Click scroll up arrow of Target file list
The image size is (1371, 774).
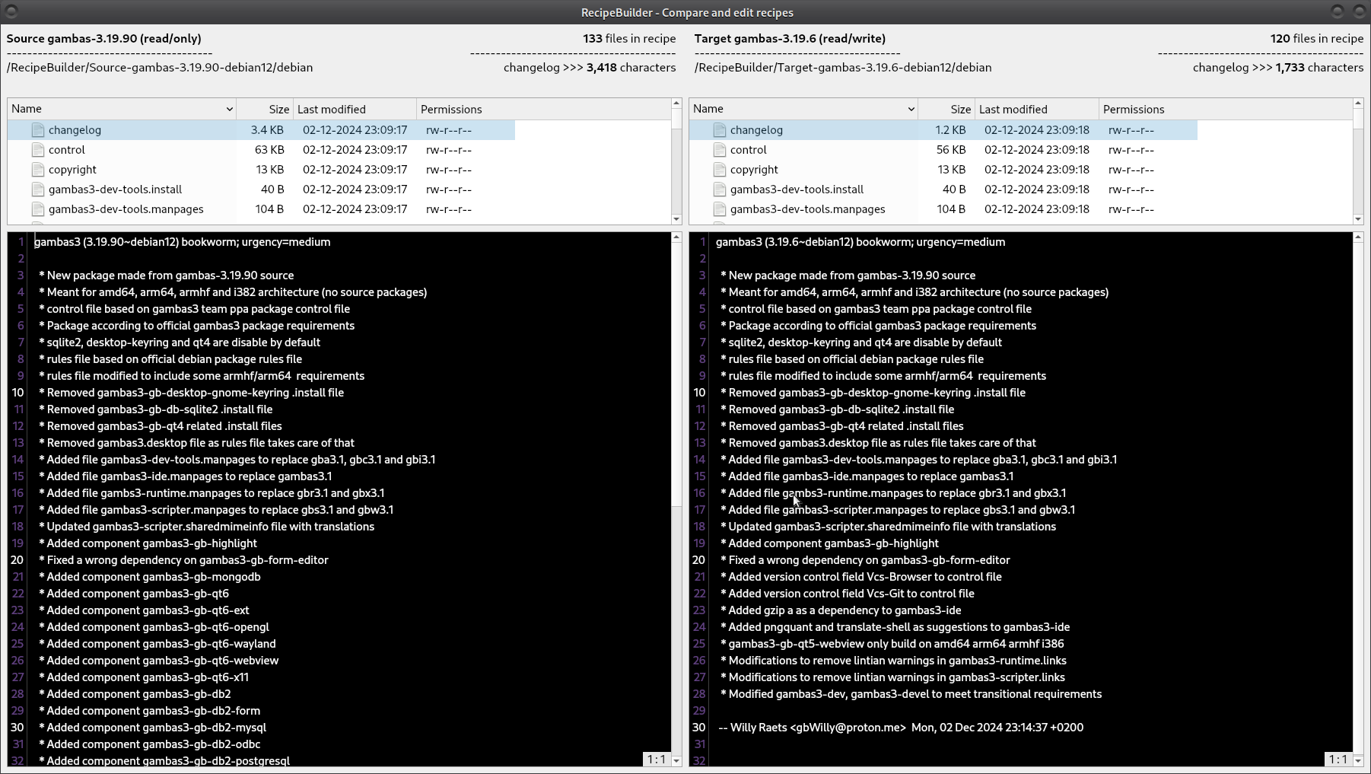pos(1358,103)
